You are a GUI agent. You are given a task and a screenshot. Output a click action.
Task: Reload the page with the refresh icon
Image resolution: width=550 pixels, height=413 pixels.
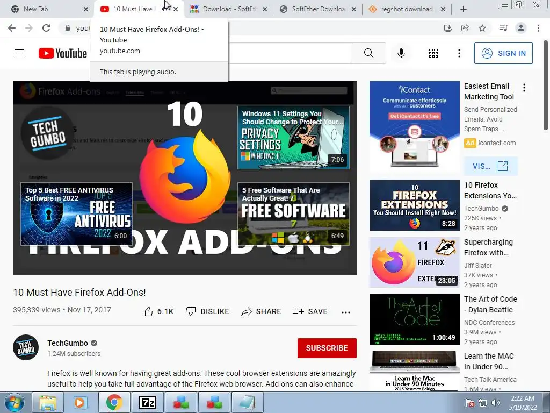(46, 28)
